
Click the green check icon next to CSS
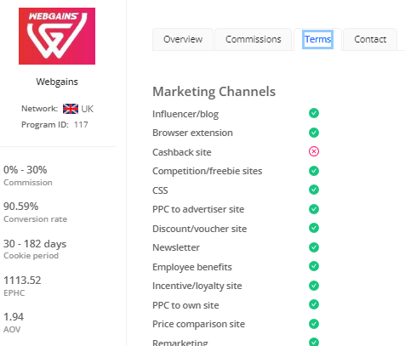314,190
